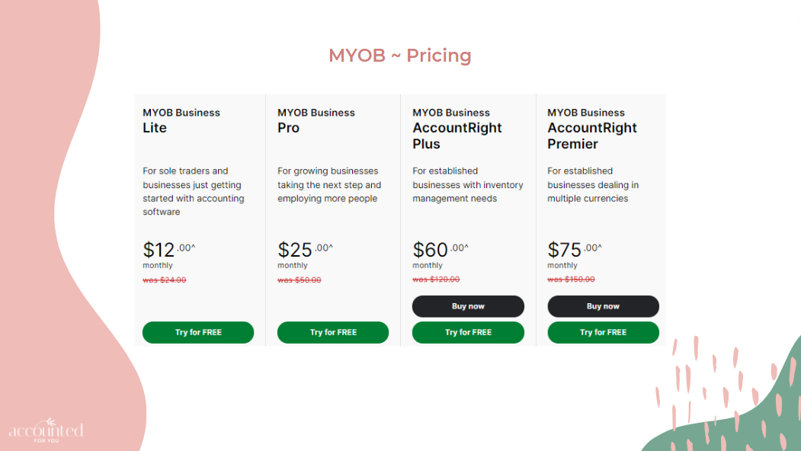
Task: Try AccountRight Premier for free
Action: tap(604, 332)
